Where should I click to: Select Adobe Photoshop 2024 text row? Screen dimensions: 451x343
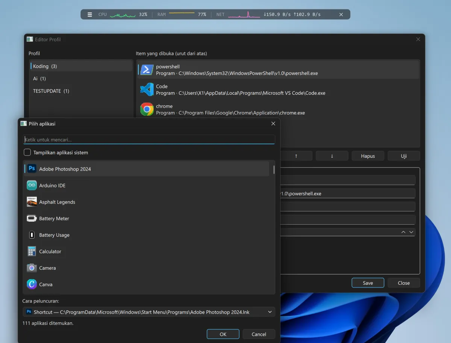click(65, 169)
